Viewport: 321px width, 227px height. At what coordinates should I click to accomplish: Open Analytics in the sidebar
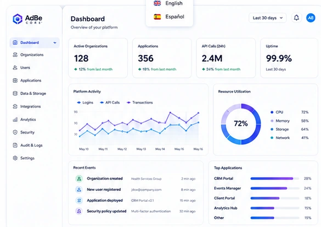coord(35,119)
